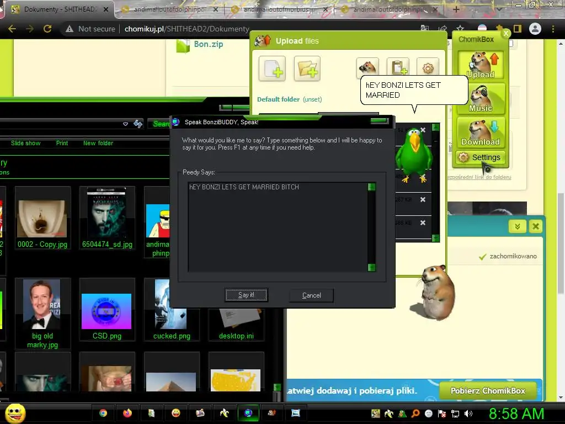The image size is (565, 424).
Task: Click the page scrollbar up arrow
Action: pyautogui.click(x=561, y=44)
